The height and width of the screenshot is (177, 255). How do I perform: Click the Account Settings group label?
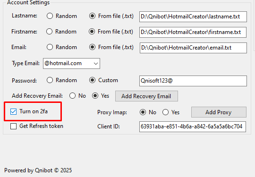tap(28, 2)
